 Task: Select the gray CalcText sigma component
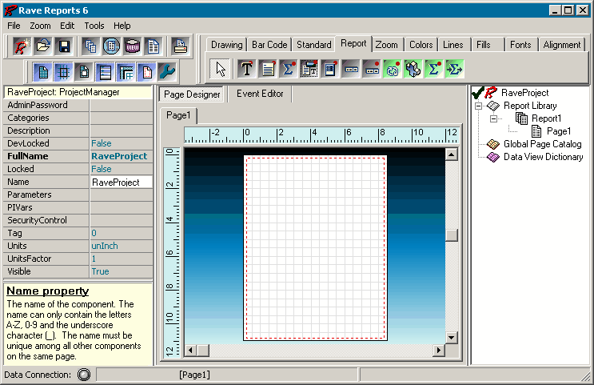pyautogui.click(x=289, y=69)
